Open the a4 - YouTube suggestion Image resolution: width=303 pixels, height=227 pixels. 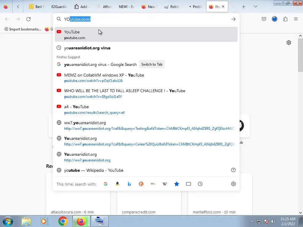coord(146,109)
